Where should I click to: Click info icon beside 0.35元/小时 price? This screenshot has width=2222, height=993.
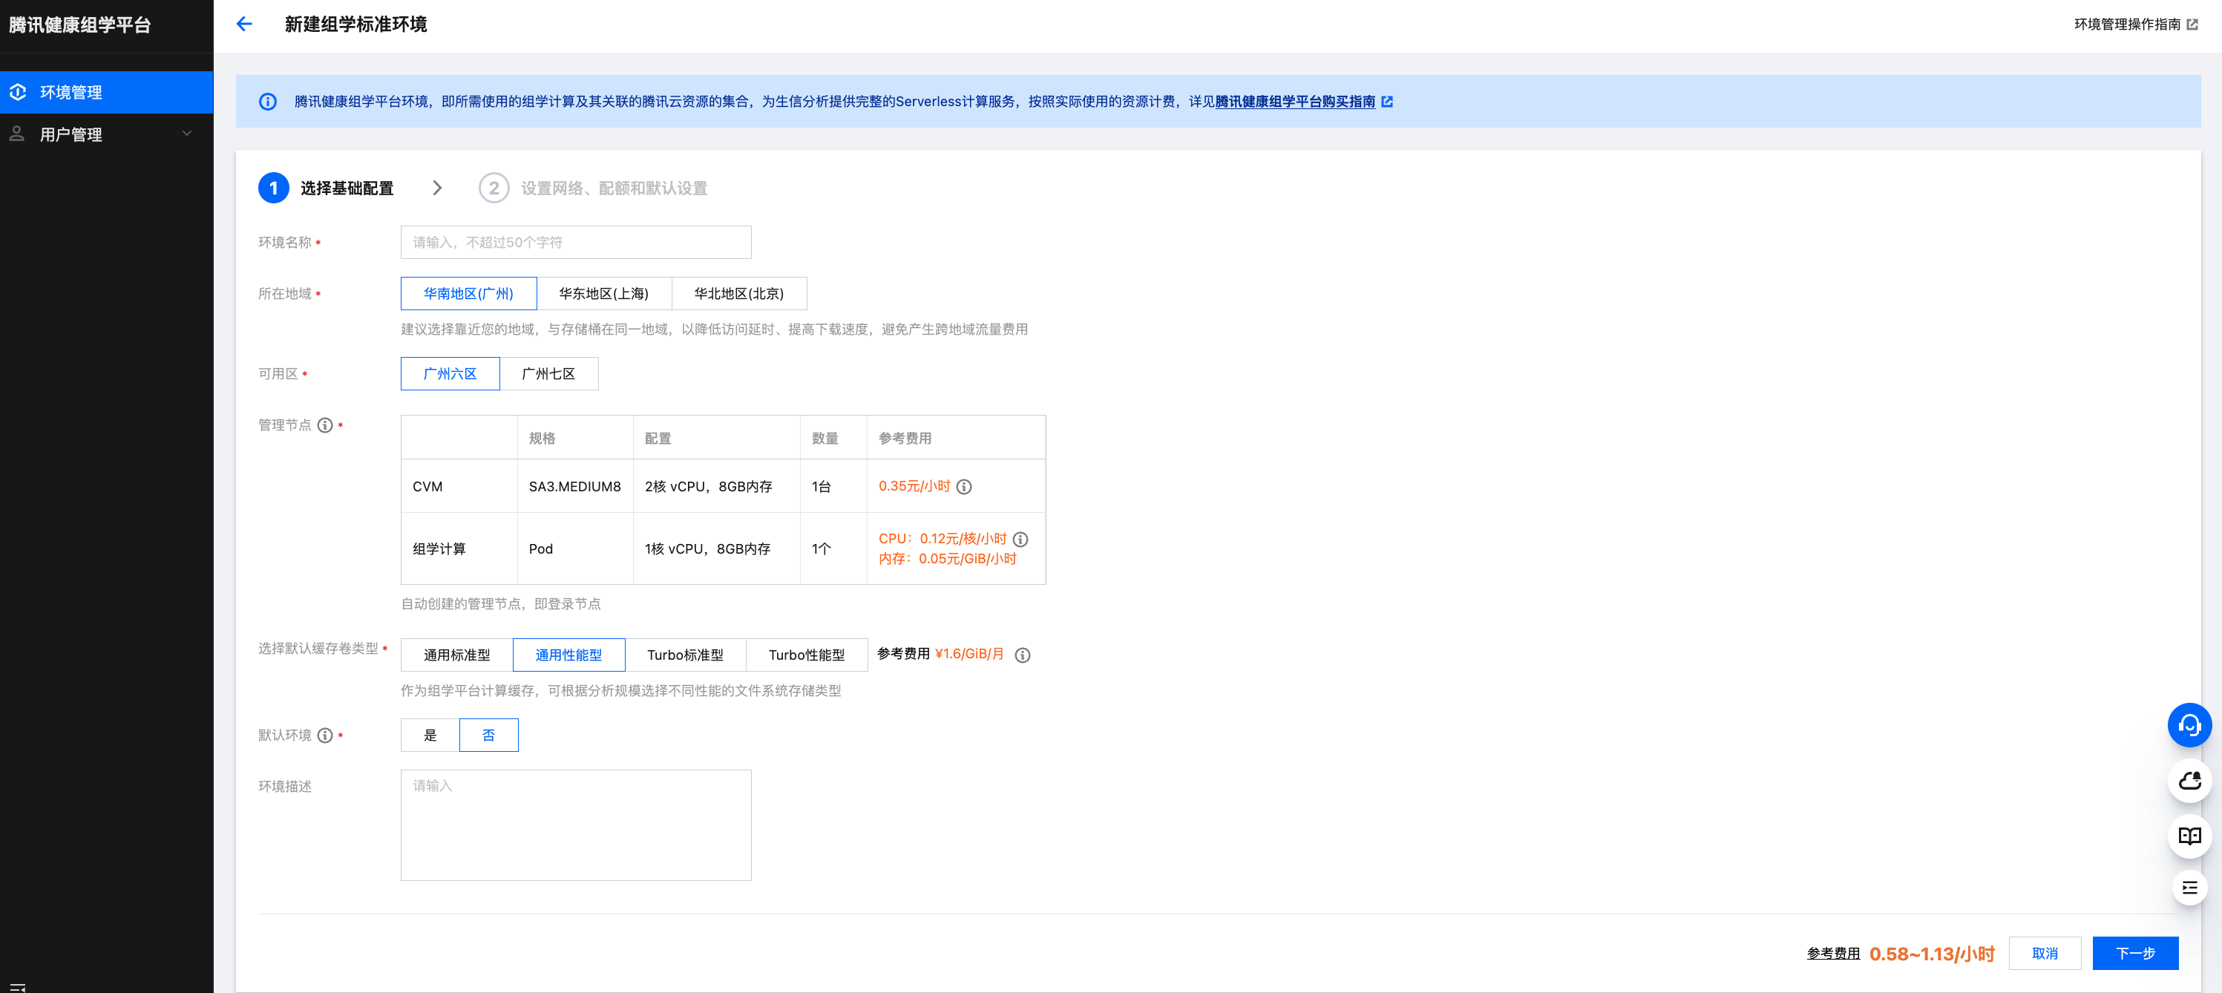pyautogui.click(x=964, y=487)
